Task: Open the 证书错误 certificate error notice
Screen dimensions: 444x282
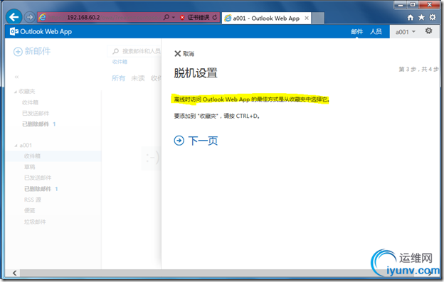Action: coord(198,18)
